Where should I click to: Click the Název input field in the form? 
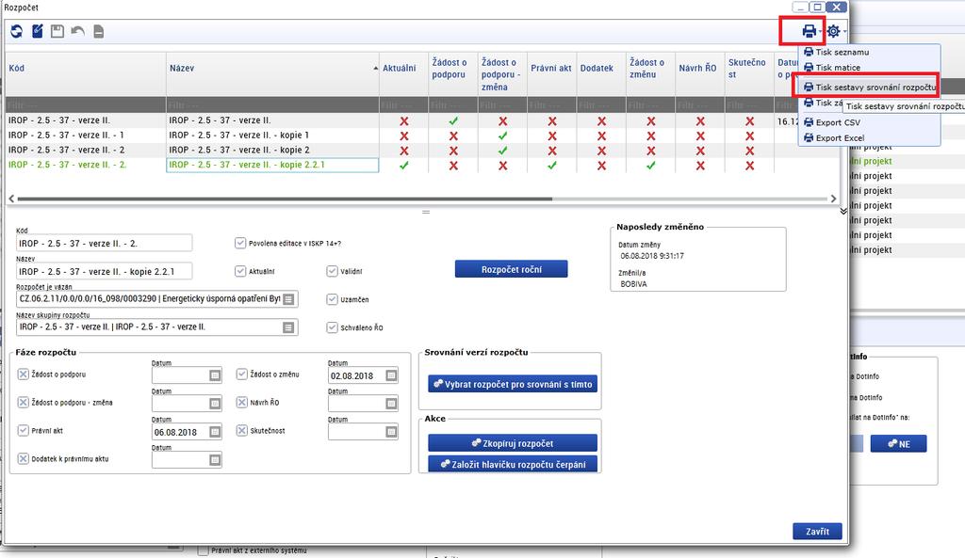click(x=104, y=271)
